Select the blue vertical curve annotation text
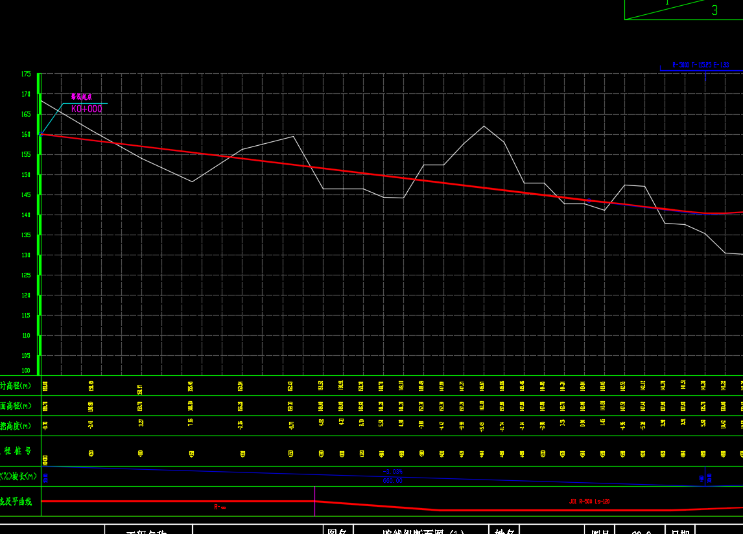The image size is (743, 534). coord(700,65)
